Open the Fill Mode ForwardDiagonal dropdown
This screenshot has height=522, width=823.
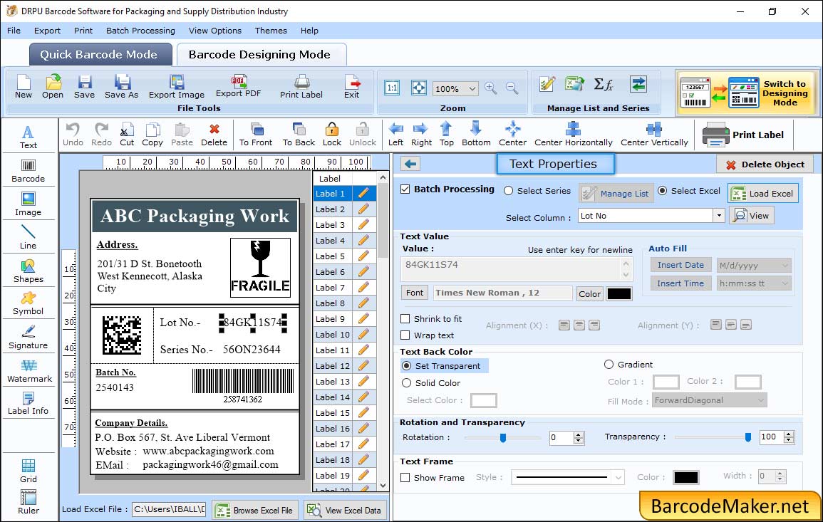pyautogui.click(x=710, y=400)
